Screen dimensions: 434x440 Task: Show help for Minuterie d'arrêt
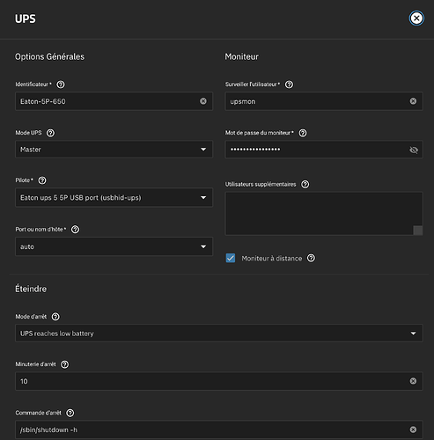[x=64, y=364]
